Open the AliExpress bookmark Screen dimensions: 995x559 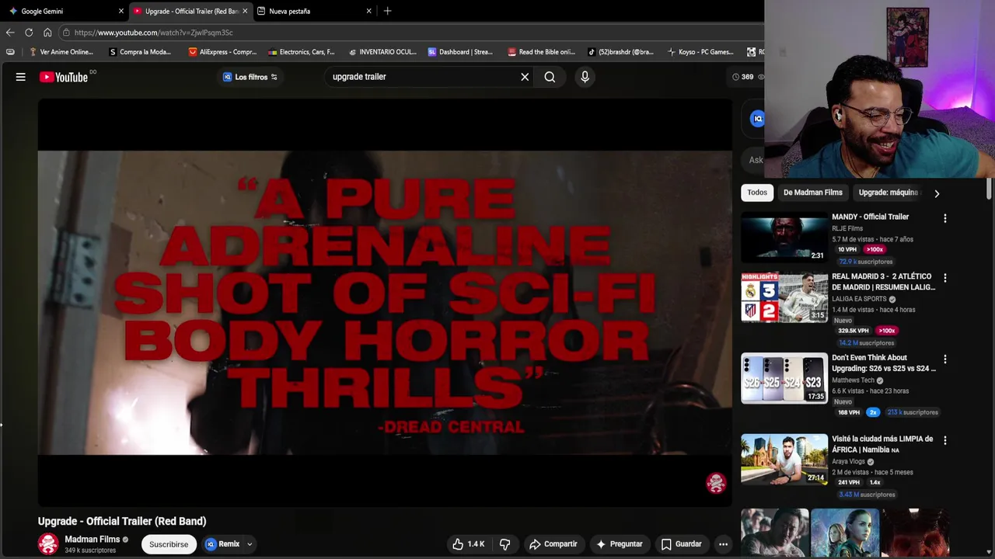(x=222, y=52)
